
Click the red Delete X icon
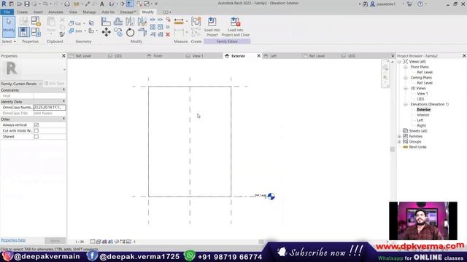pos(168,34)
